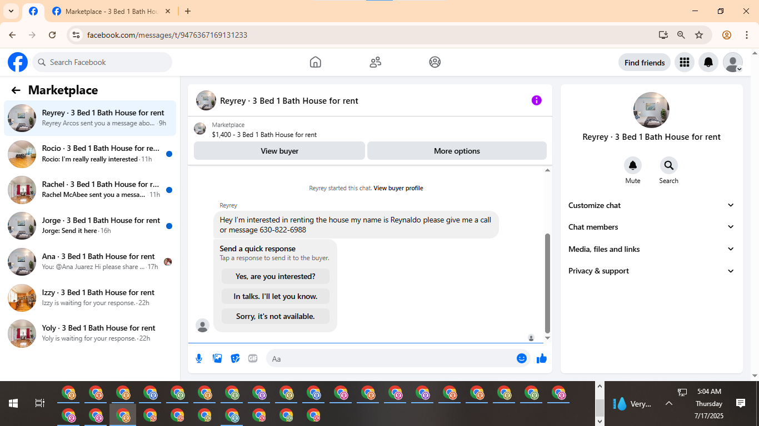759x426 pixels.
Task: Send a thumbs-up like
Action: point(542,358)
